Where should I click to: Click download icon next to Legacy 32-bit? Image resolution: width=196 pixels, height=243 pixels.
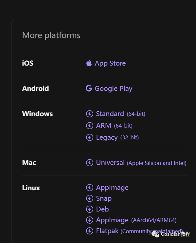(90, 137)
